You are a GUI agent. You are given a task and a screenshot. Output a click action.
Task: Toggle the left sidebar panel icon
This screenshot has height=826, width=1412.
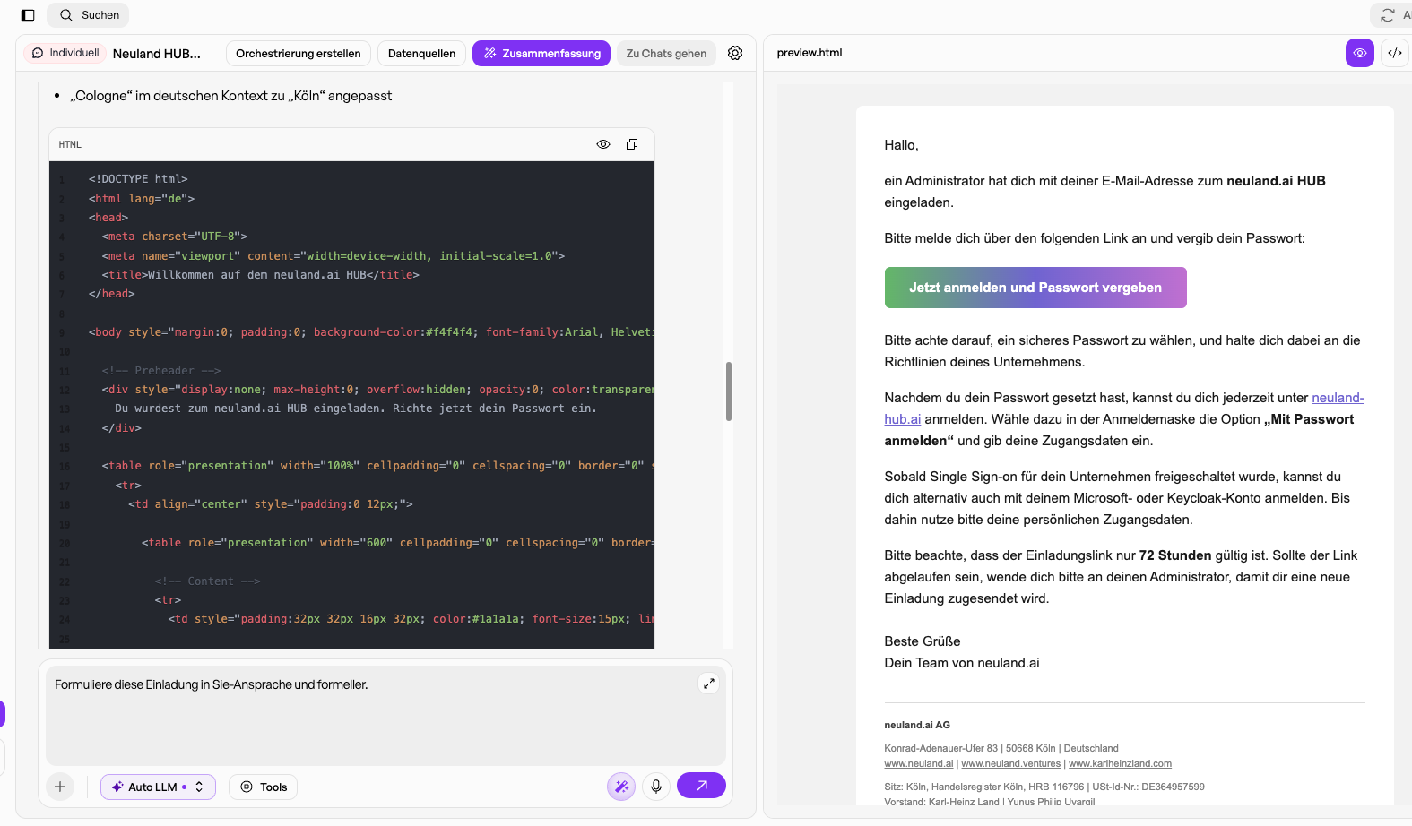click(28, 15)
